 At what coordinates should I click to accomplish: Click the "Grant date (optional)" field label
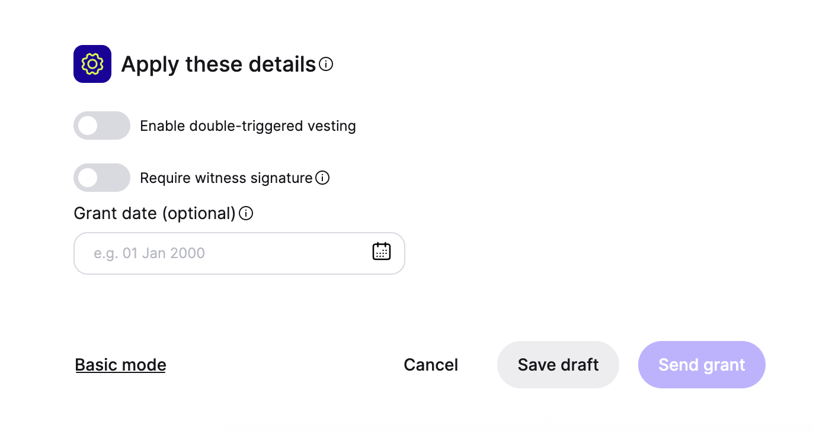point(155,213)
